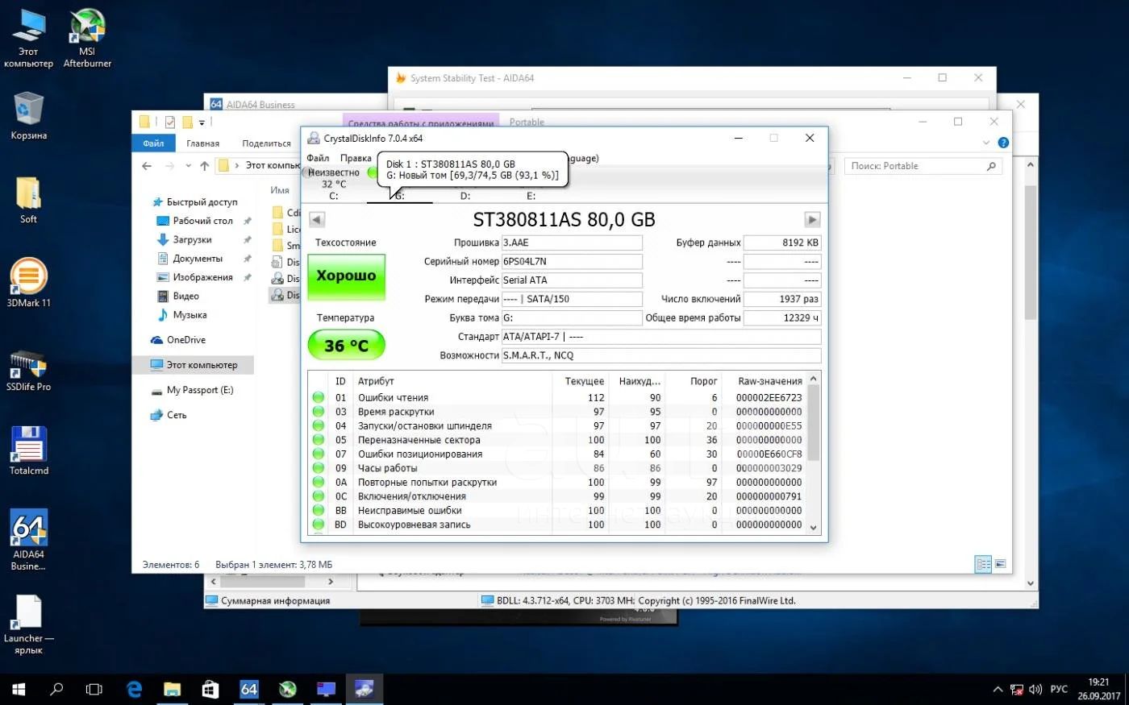Select Включения/отключения attribute row
Viewport: 1129px width, 705px height.
click(557, 496)
